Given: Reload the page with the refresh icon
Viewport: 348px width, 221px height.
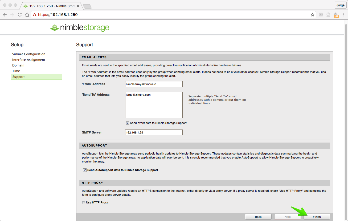Looking at the screenshot, I should [x=19, y=15].
